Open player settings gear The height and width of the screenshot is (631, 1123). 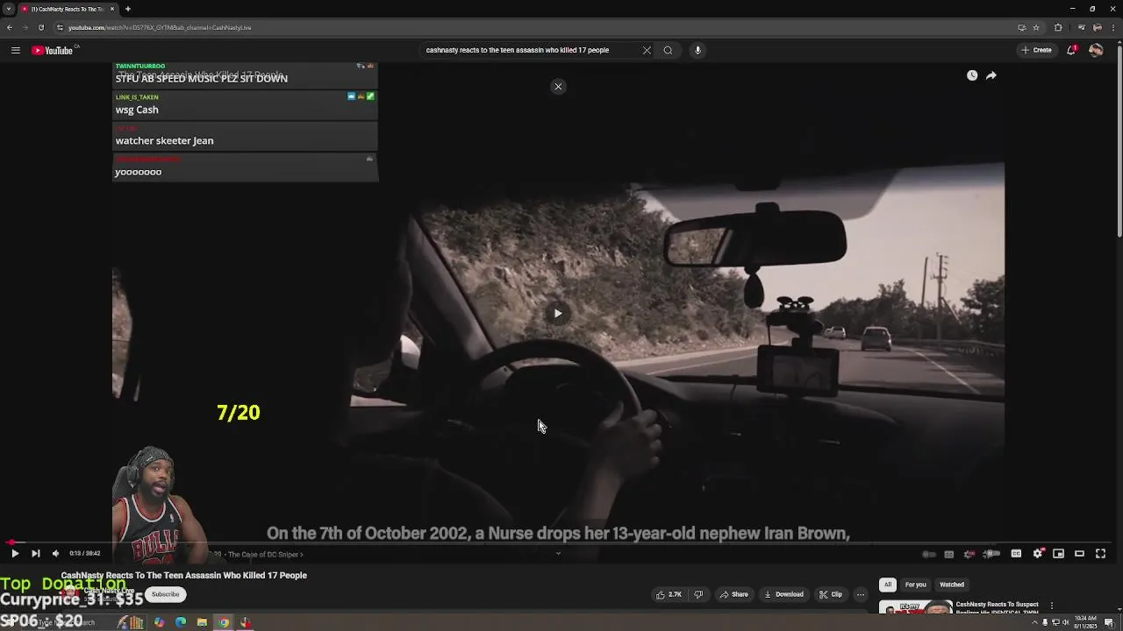coord(1037,553)
